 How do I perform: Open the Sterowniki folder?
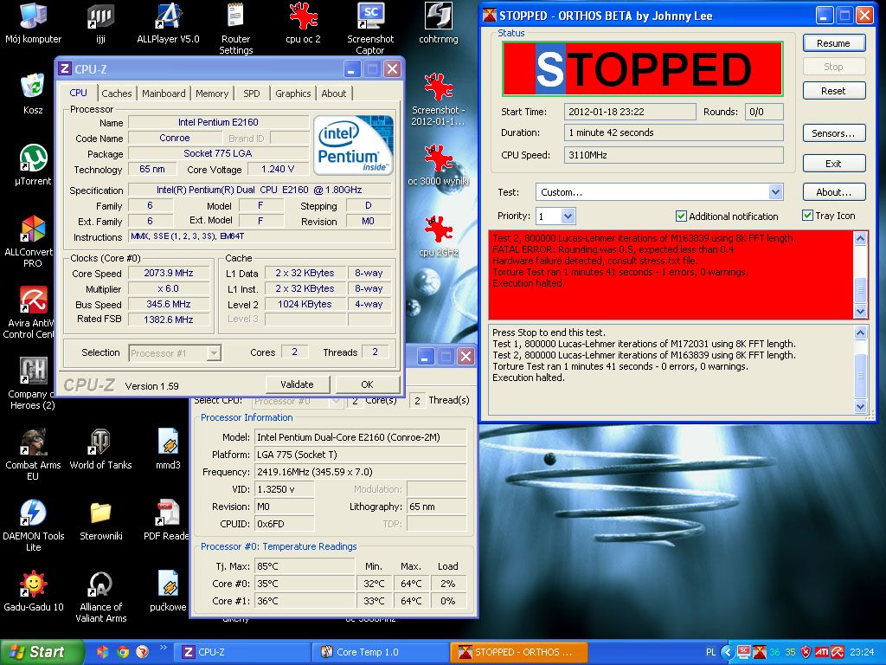pyautogui.click(x=100, y=520)
